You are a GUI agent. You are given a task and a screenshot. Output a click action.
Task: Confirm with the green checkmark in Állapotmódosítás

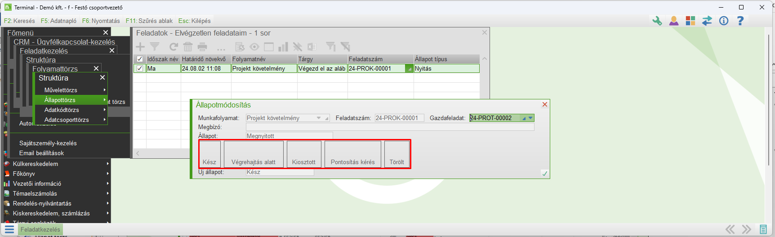pos(545,174)
